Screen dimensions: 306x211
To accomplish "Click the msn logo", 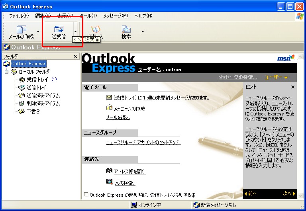I will click(x=286, y=58).
